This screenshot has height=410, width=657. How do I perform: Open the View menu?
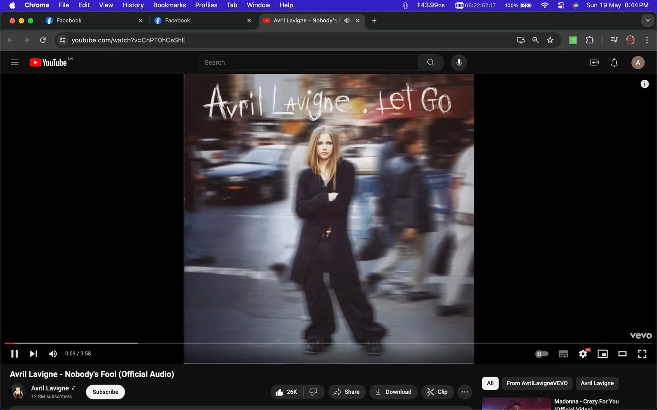pos(106,5)
